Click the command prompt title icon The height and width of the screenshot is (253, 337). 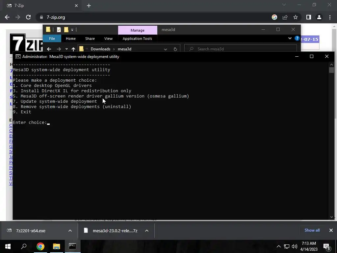pos(18,57)
